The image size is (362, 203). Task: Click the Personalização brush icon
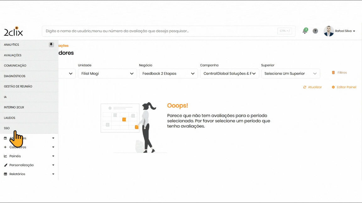pos(5,165)
